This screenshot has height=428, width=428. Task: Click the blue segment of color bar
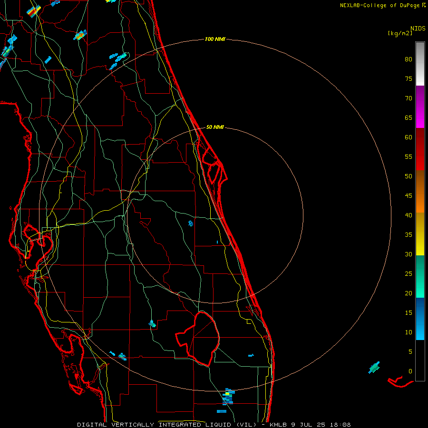[x=420, y=319]
